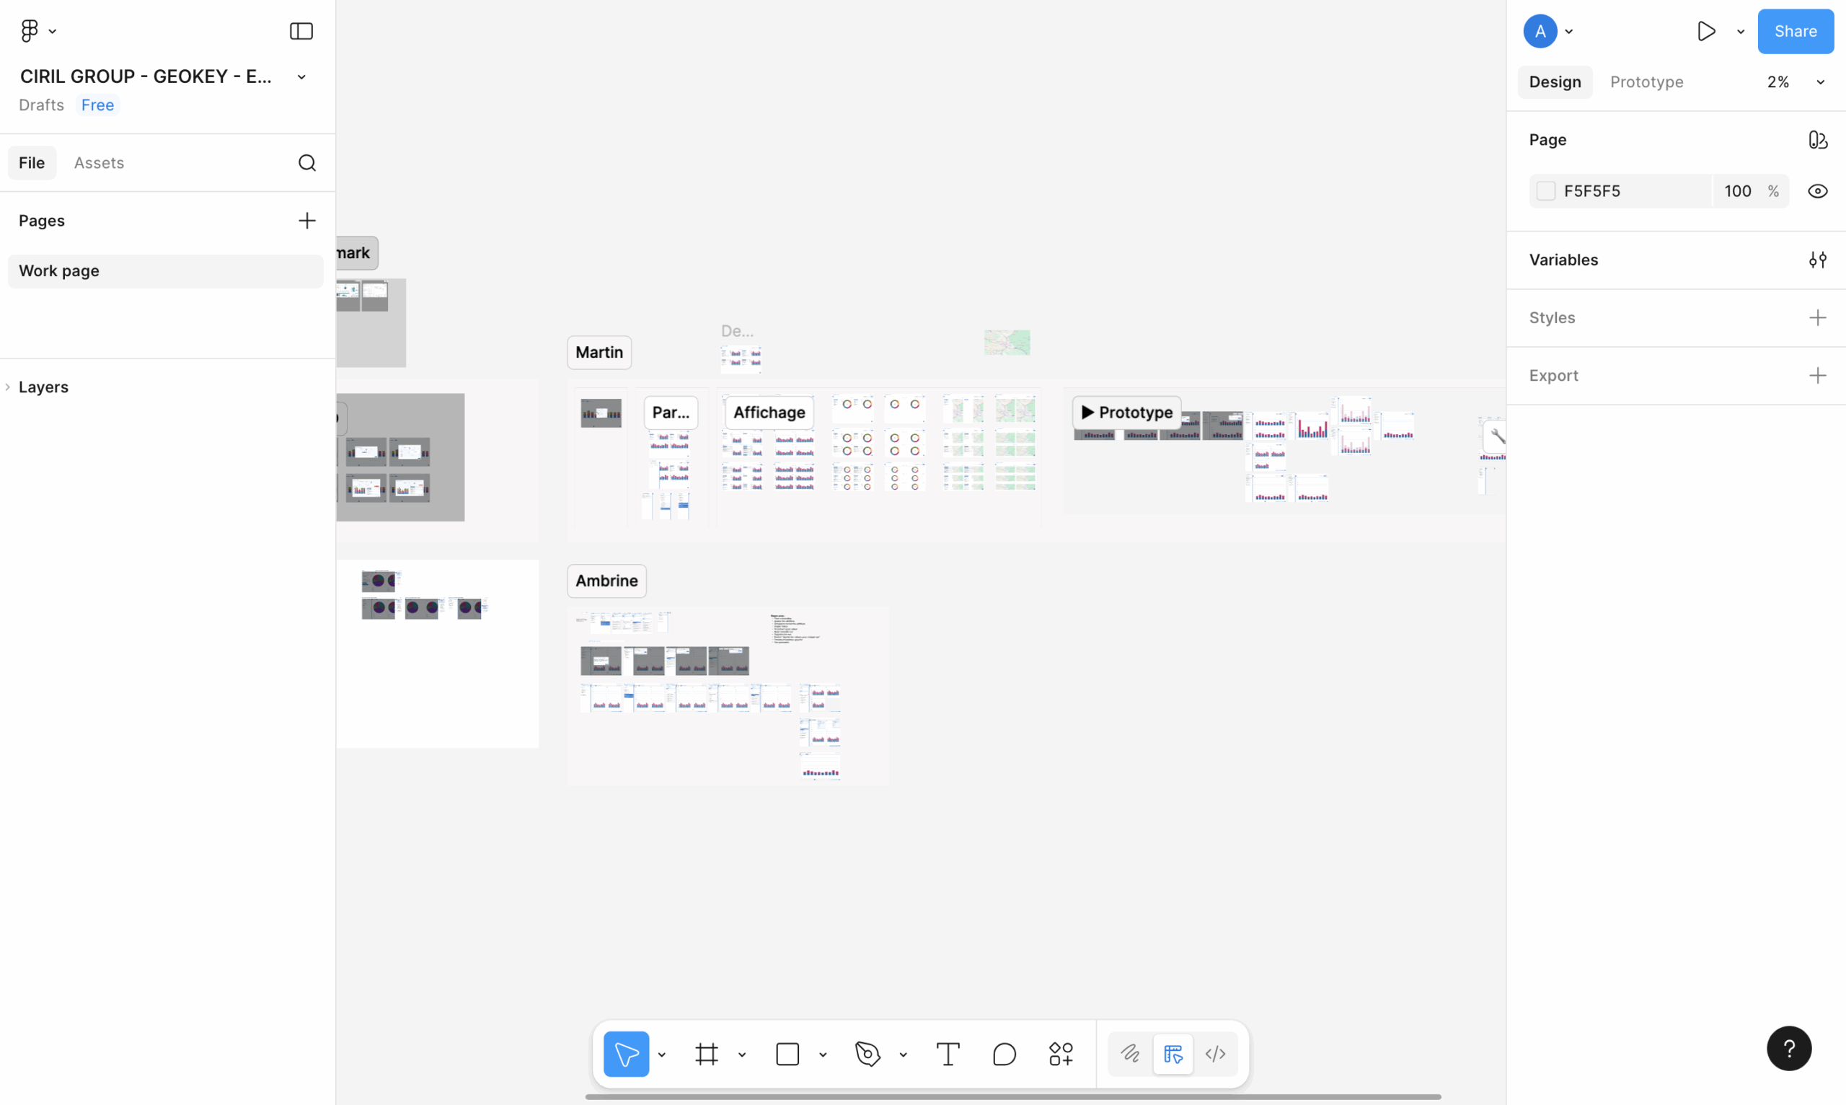Switch to the Assets tab
This screenshot has width=1846, height=1105.
point(99,162)
